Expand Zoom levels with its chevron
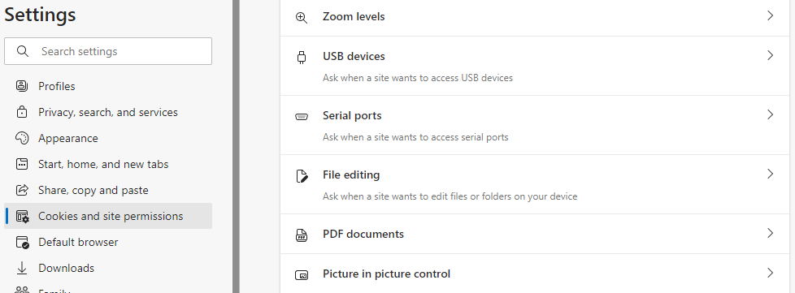 click(x=770, y=15)
